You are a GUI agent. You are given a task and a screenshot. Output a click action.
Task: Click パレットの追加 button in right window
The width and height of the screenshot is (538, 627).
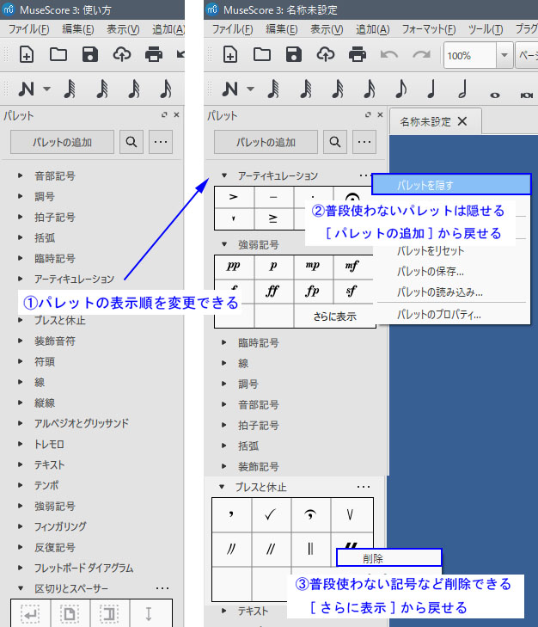(x=266, y=142)
